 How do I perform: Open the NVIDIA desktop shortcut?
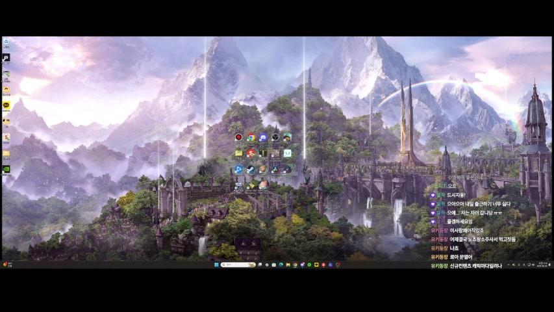6,169
